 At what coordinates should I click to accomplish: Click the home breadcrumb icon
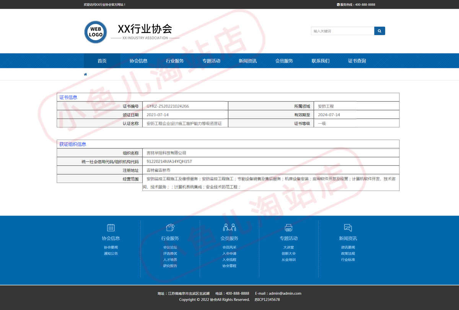coord(85,74)
